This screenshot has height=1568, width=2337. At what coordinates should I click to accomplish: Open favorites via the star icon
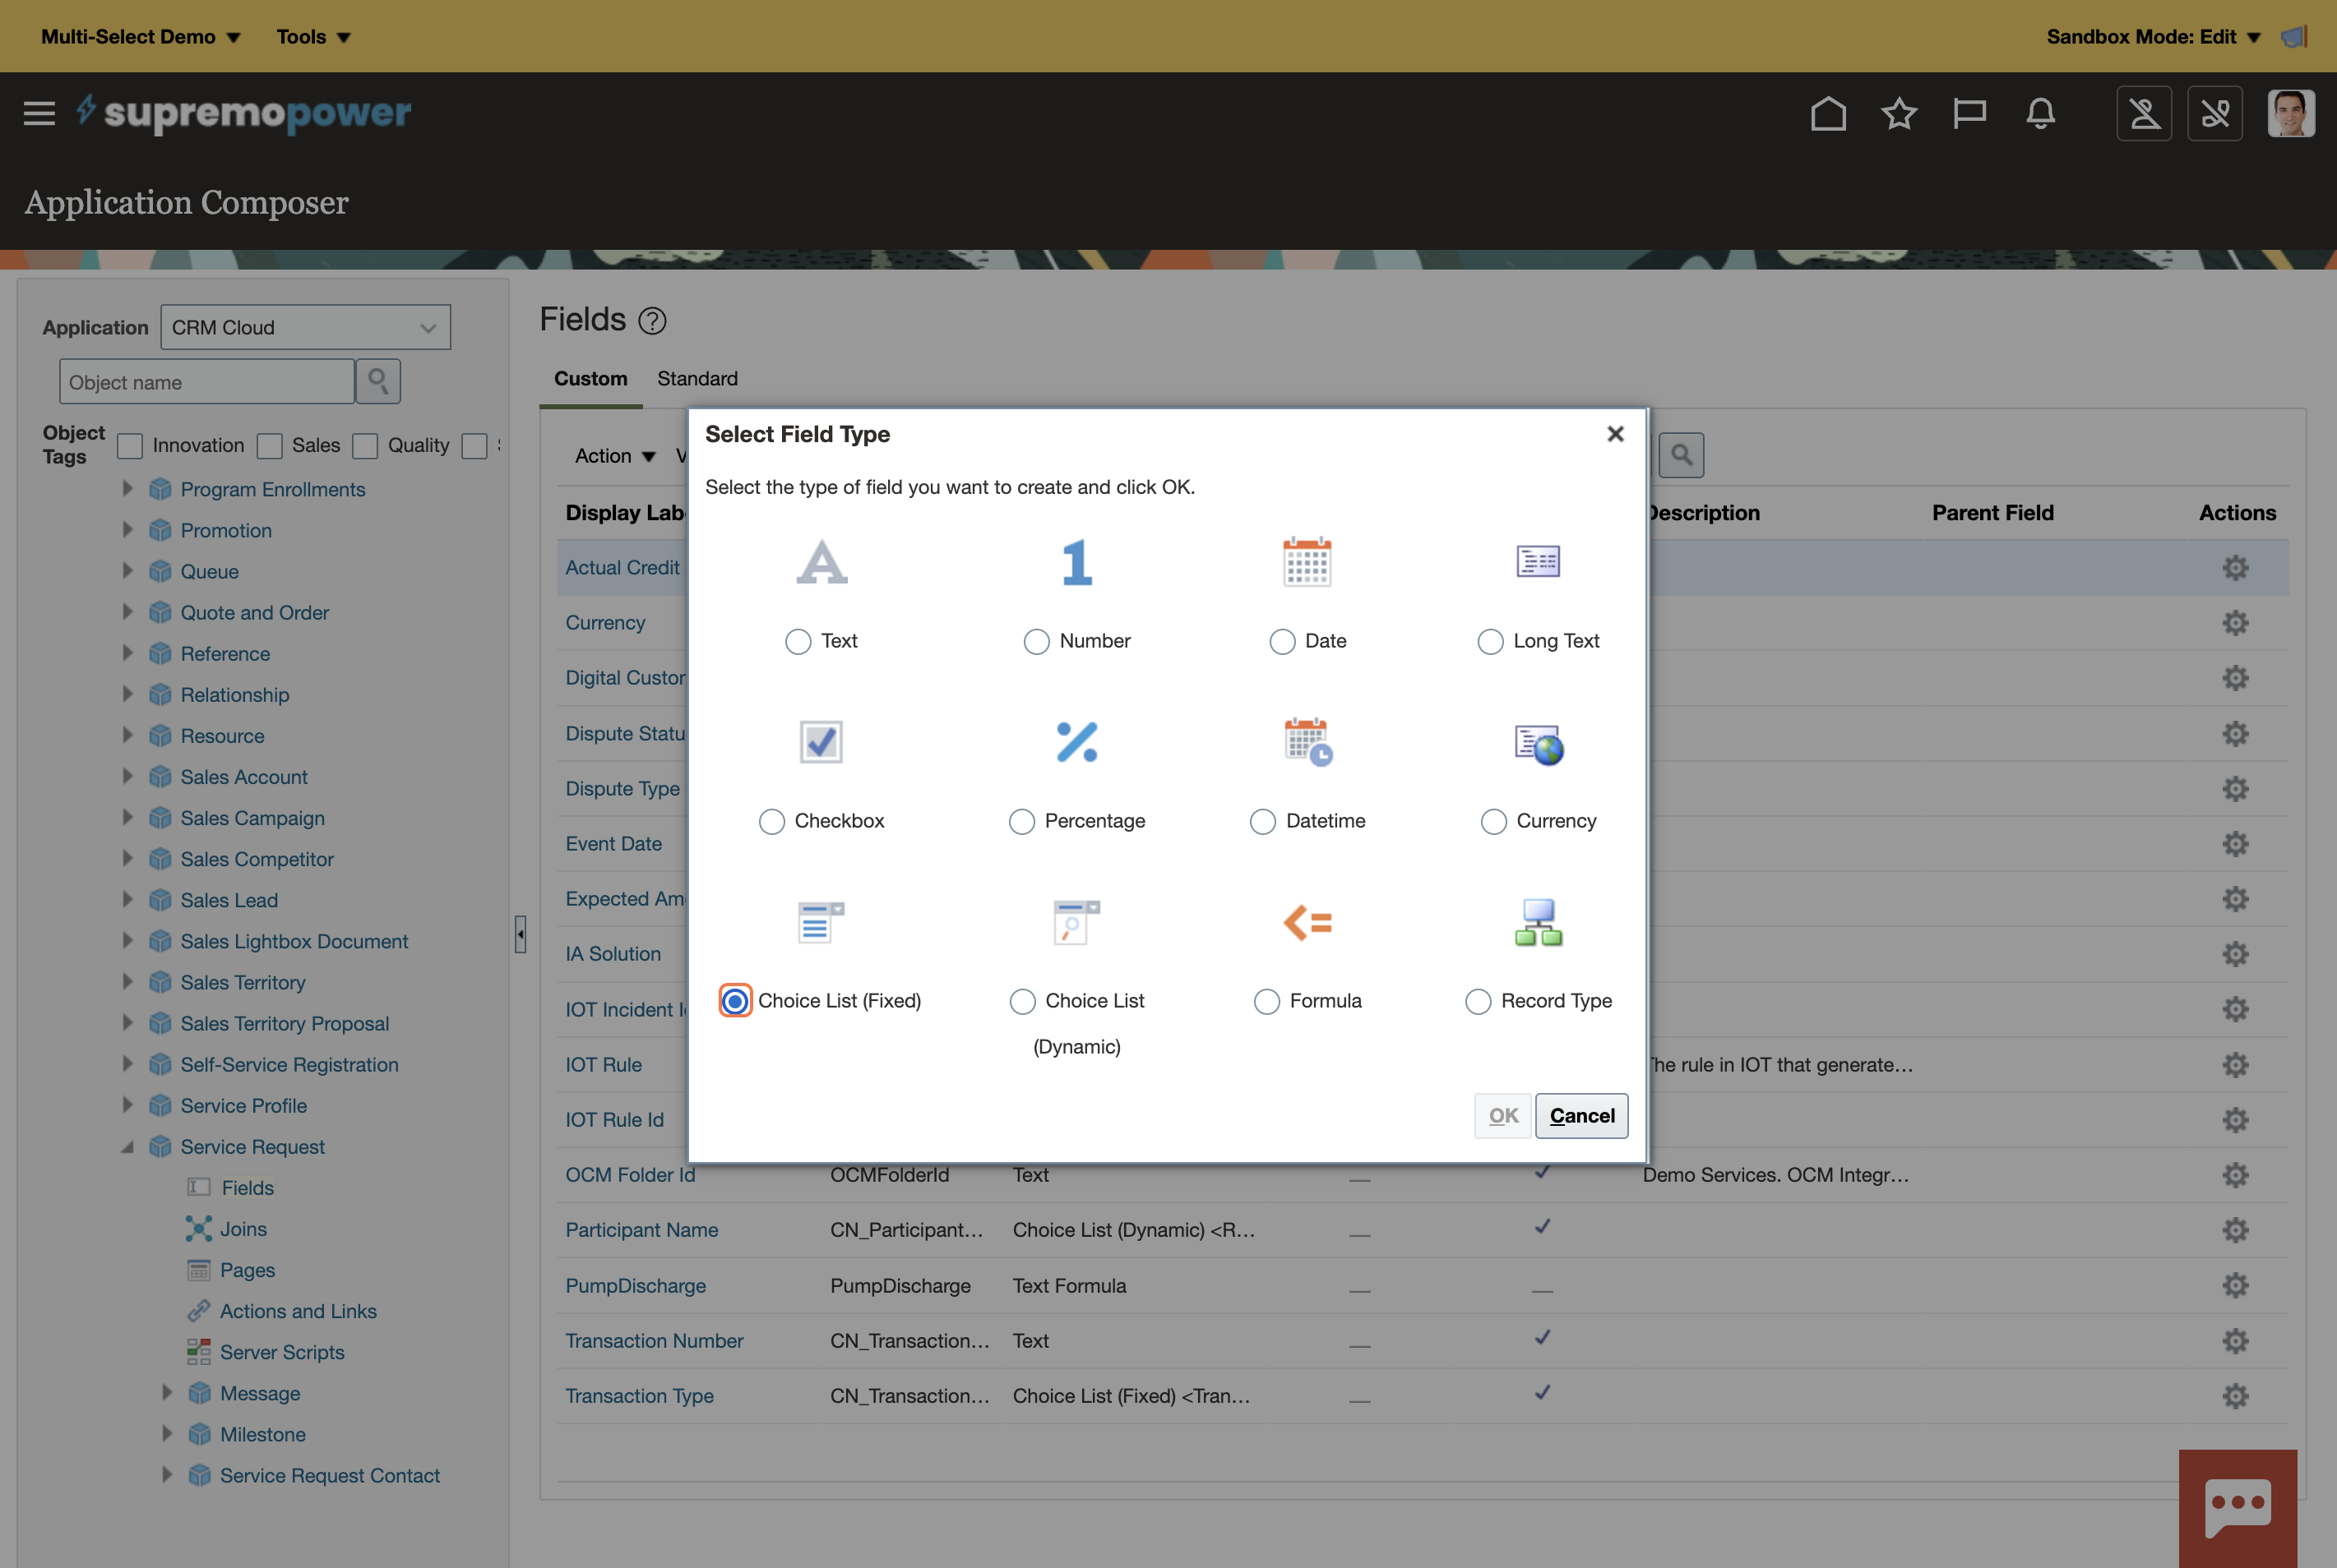point(1899,113)
